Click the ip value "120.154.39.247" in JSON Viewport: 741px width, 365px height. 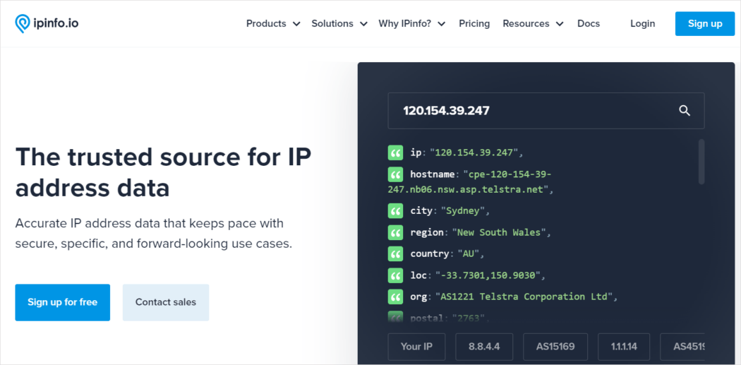tap(474, 152)
